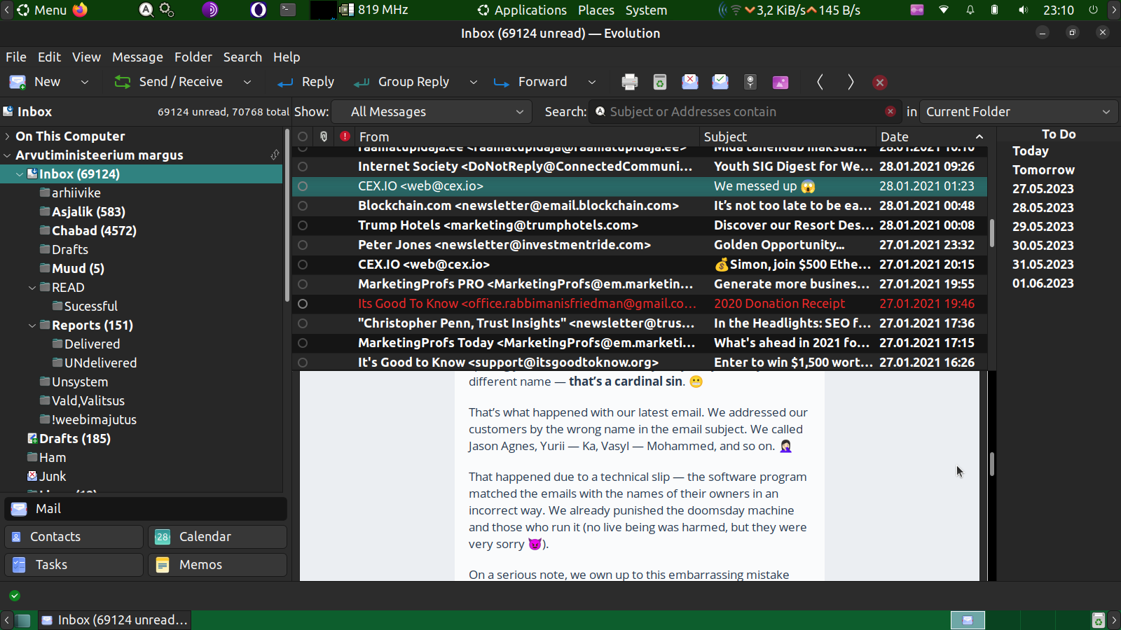This screenshot has width=1121, height=630.
Task: Open the Search menu
Action: (x=242, y=57)
